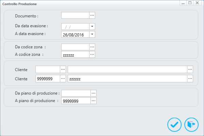
Task: Confirm with the blue checkmark button
Action: [x=174, y=124]
